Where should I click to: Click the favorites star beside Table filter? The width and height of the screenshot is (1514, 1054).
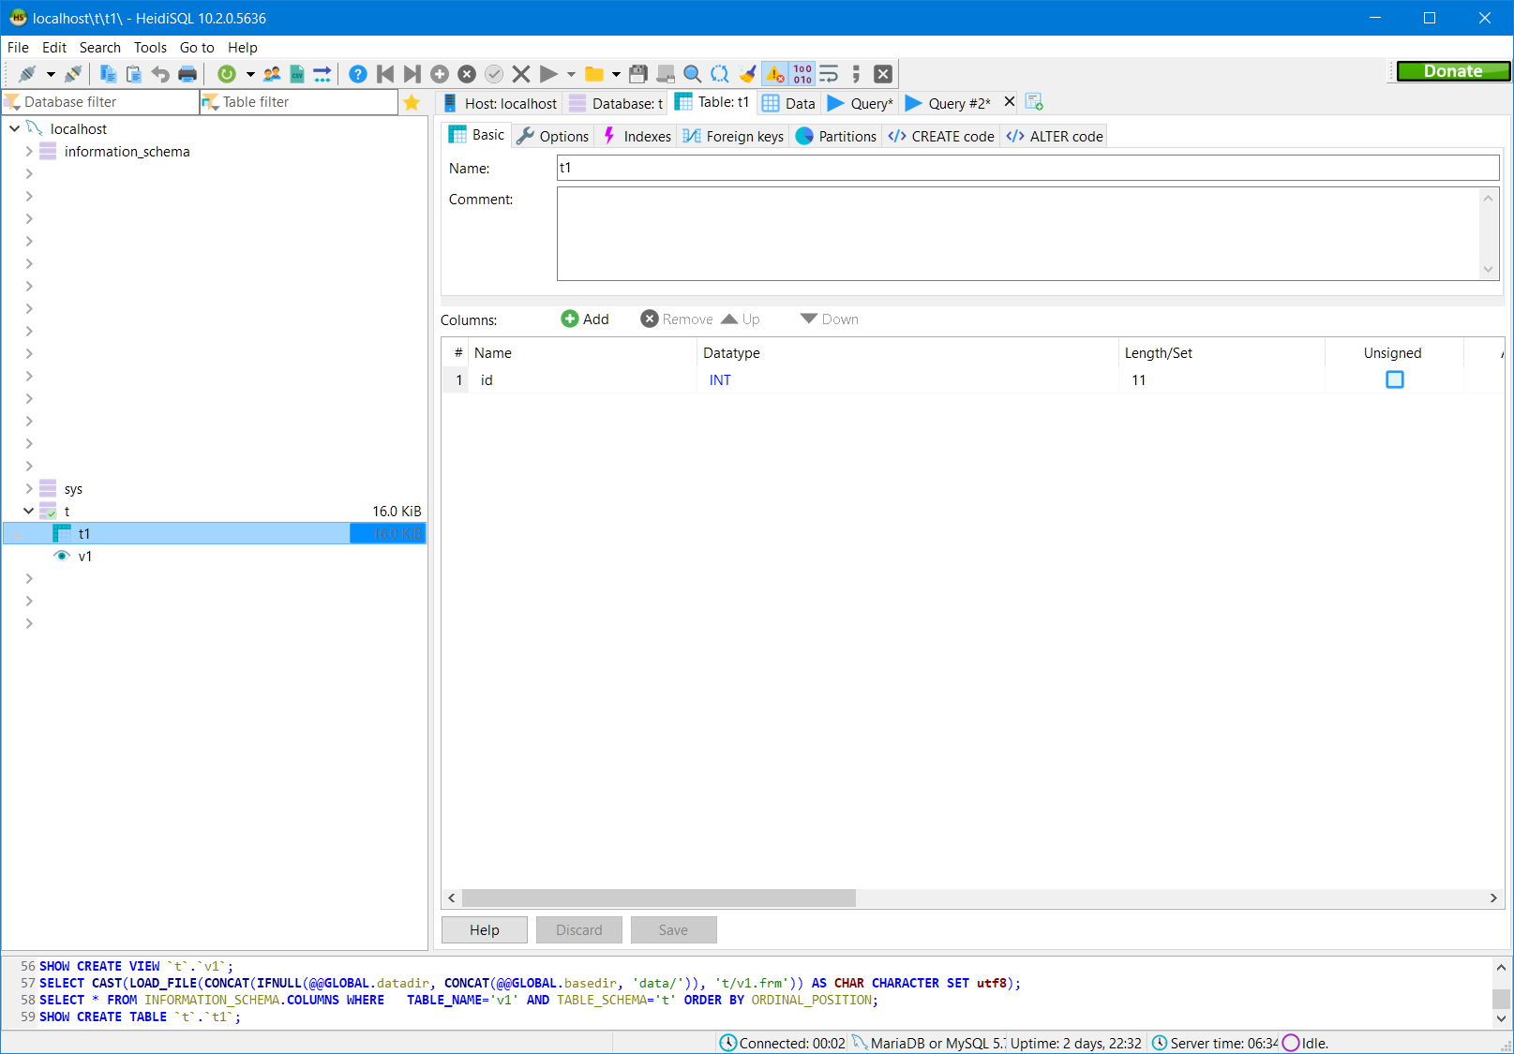[412, 102]
